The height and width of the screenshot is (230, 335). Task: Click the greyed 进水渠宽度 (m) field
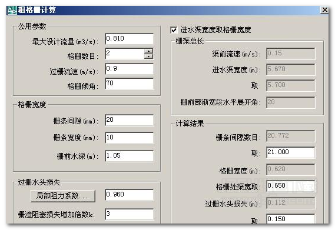click(x=291, y=69)
